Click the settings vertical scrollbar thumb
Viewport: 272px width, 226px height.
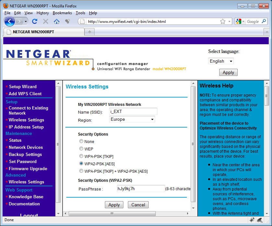tap(193, 144)
